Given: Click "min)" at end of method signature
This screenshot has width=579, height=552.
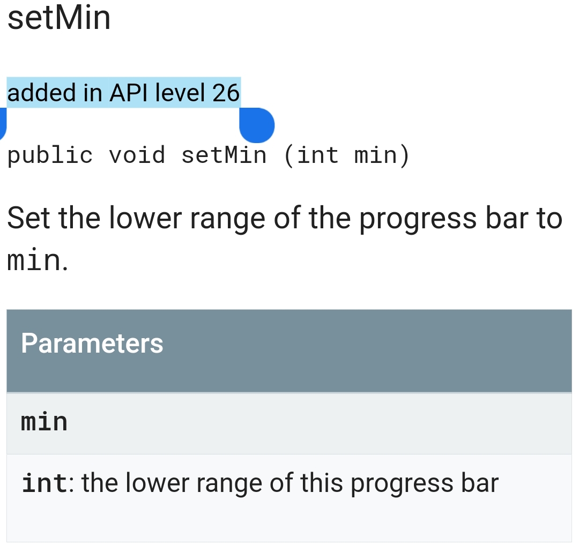Looking at the screenshot, I should [x=382, y=156].
